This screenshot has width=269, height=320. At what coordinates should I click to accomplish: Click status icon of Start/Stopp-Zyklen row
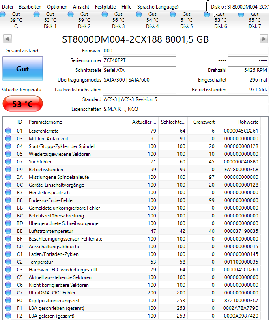tap(8, 146)
